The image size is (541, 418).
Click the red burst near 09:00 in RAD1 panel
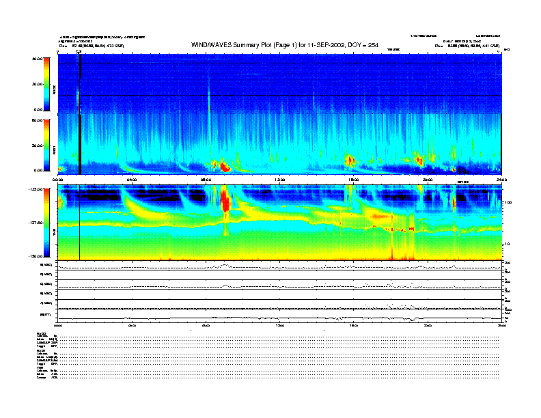tap(225, 167)
